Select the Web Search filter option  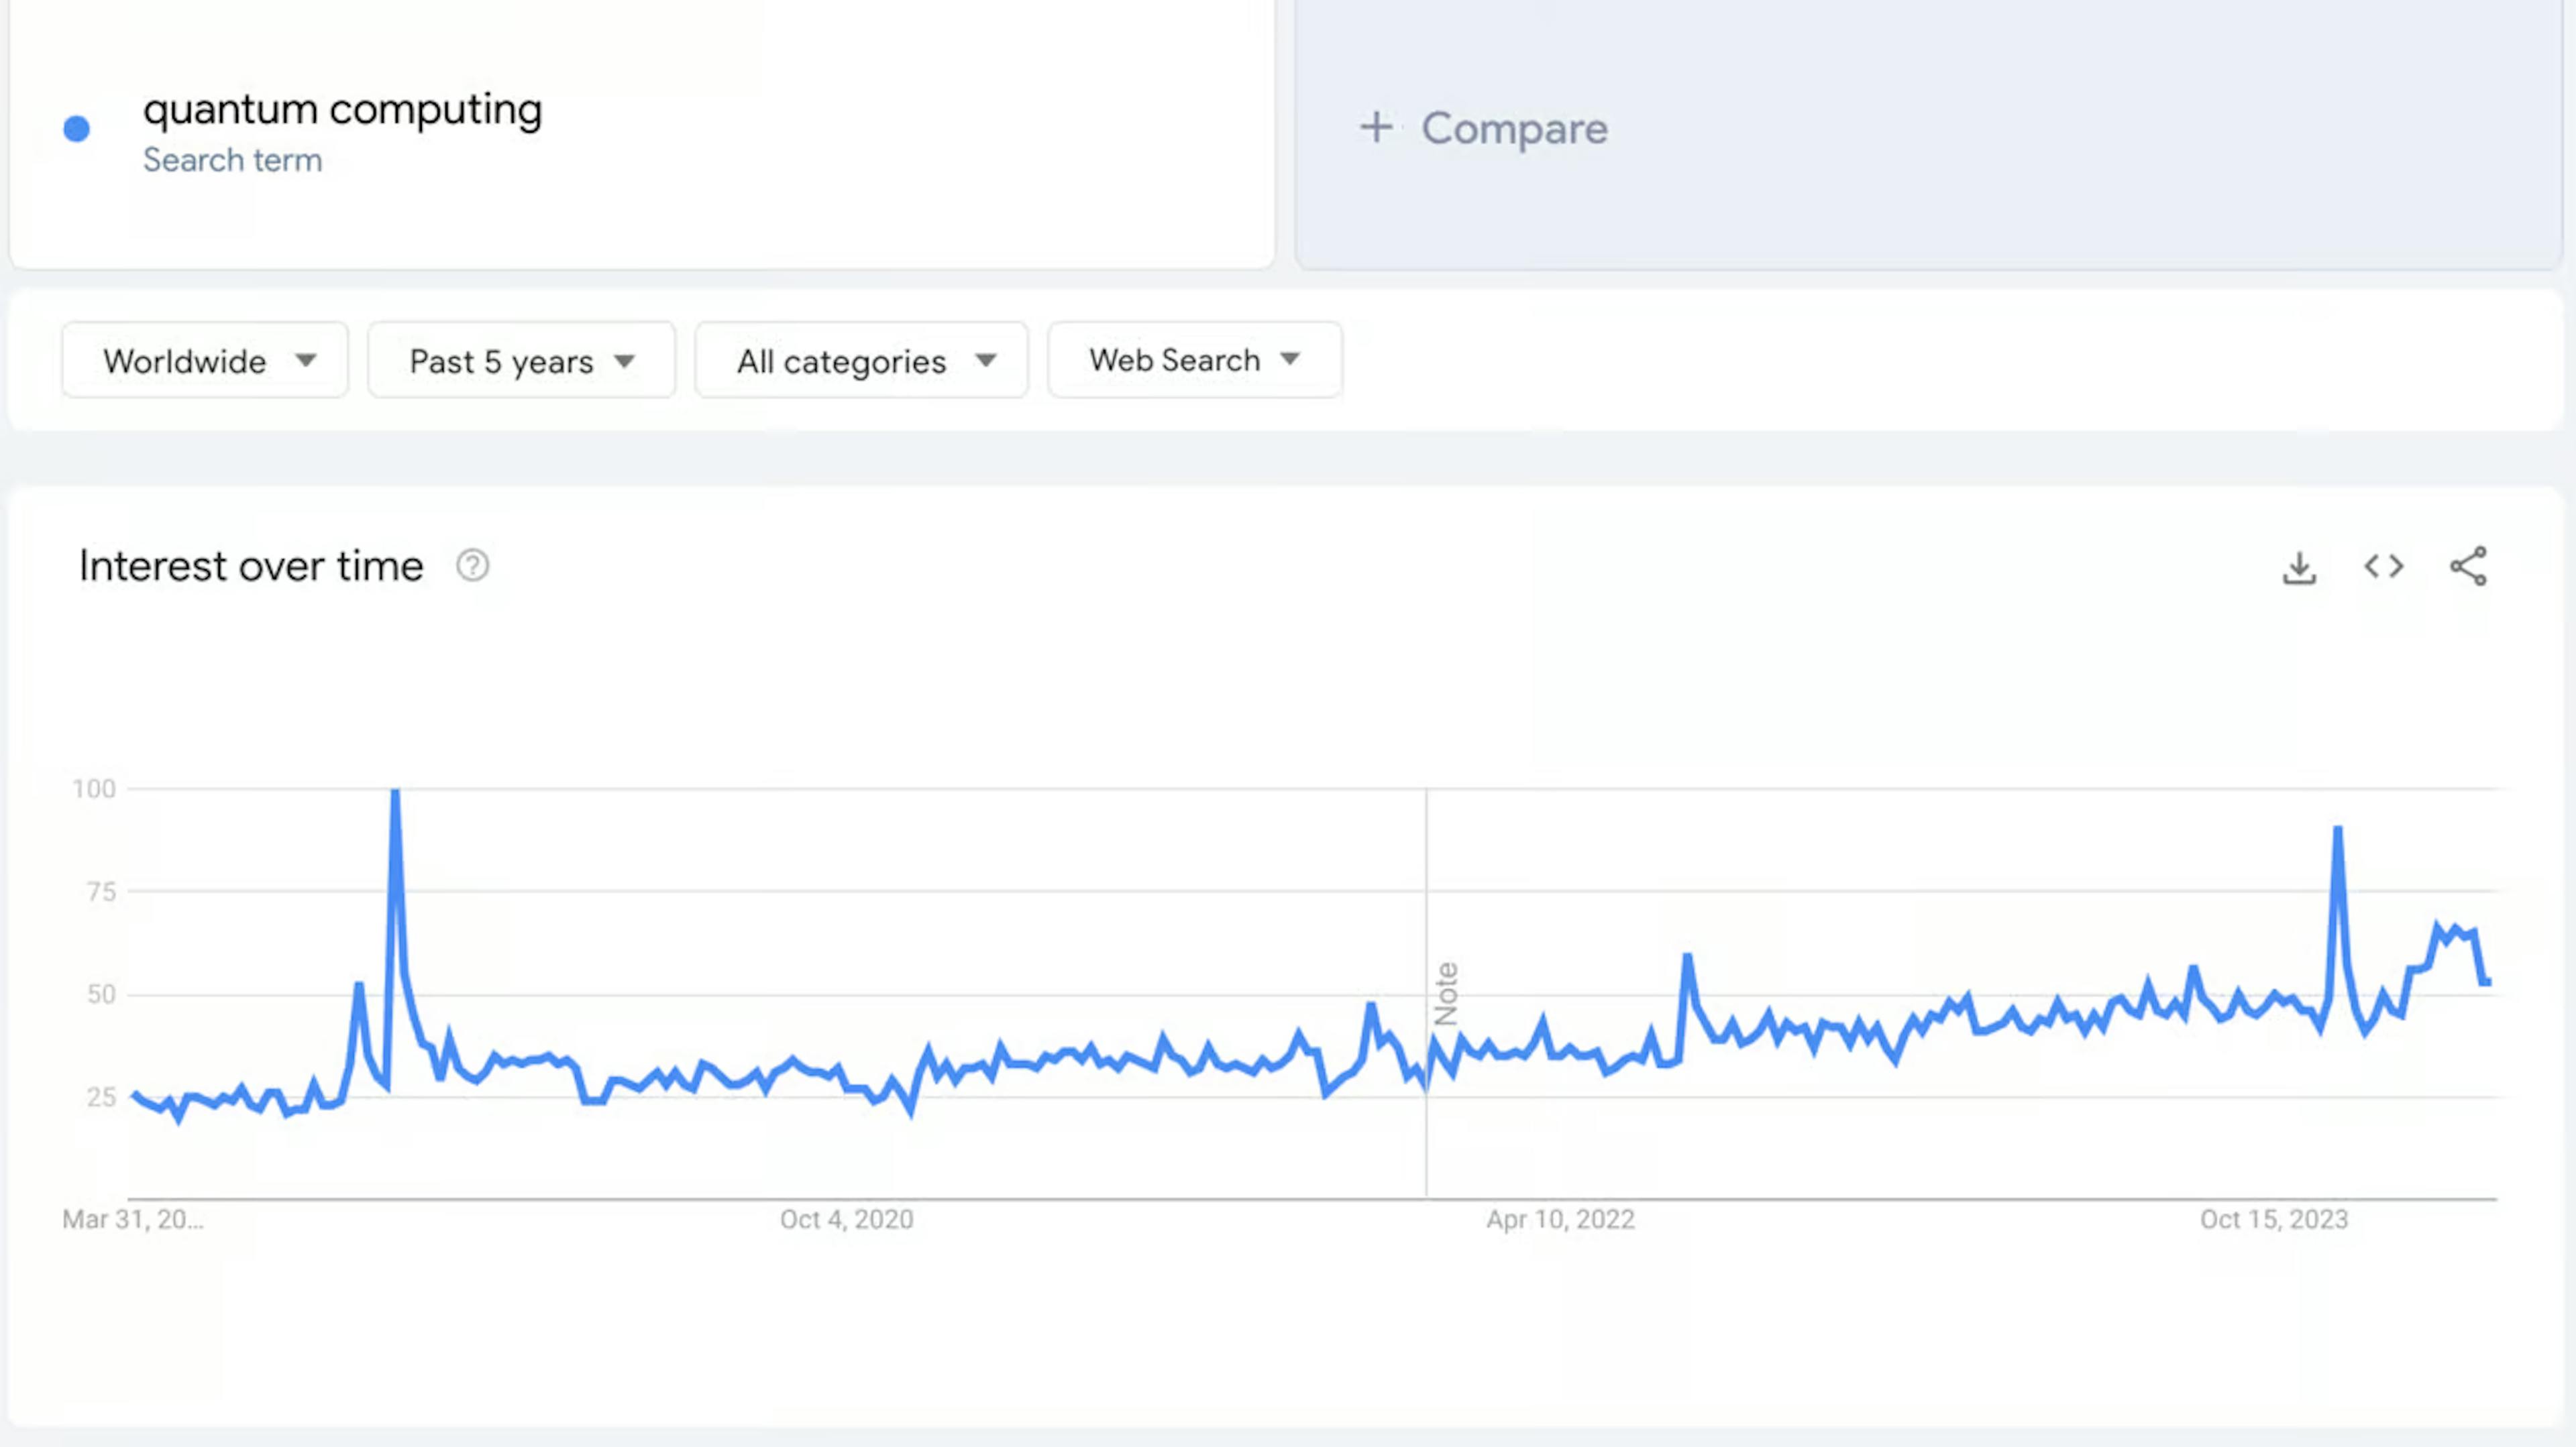click(1194, 361)
